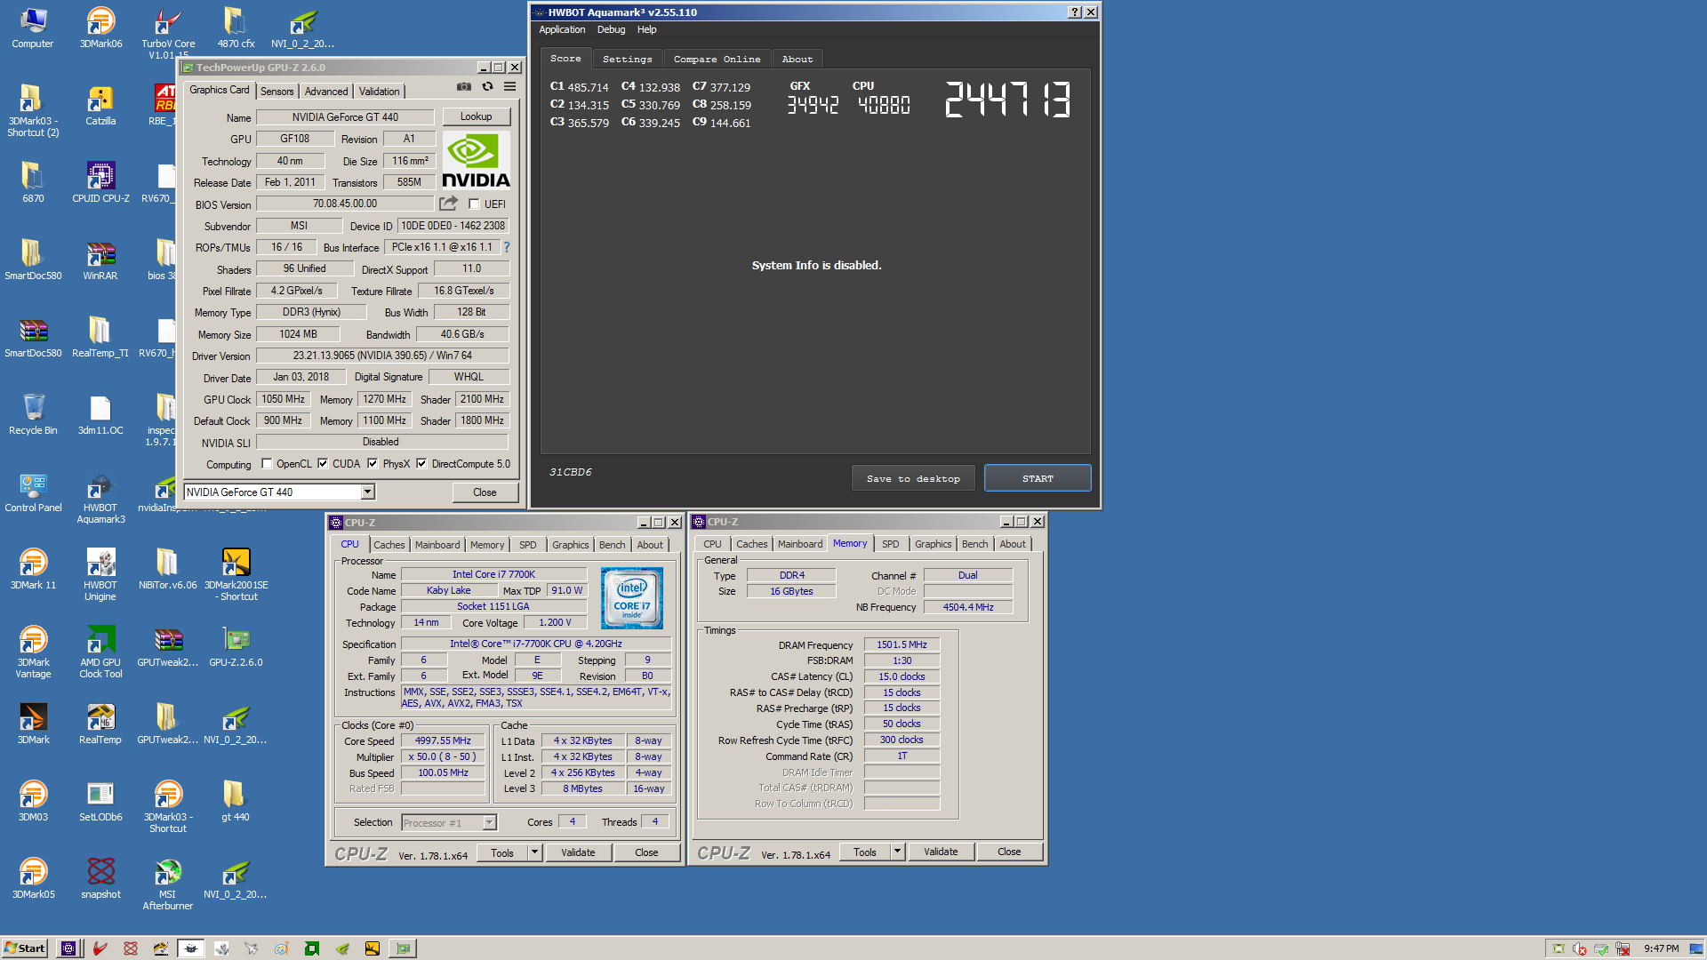This screenshot has width=1707, height=960.
Task: Open the CPUID CPU-Z desktop icon
Action: [x=100, y=182]
